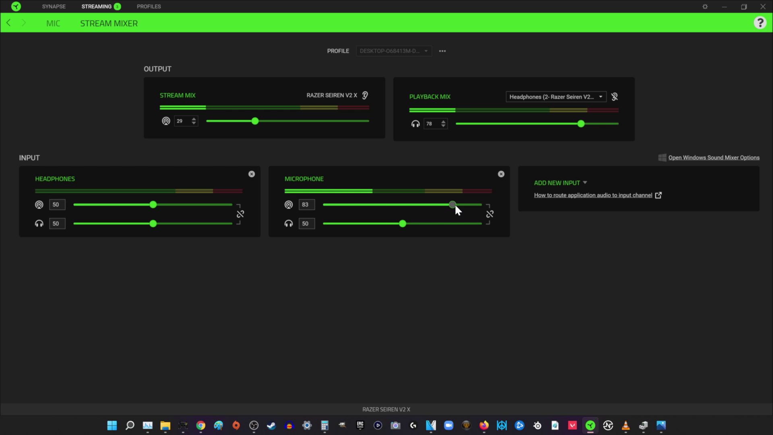Expand the Add New Input dropdown

560,183
